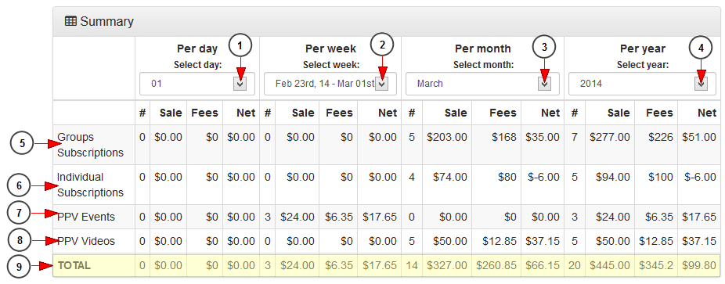Click the Individual Subscriptions monthly net $-6.00
Viewport: 725px width, 284px height.
point(543,177)
